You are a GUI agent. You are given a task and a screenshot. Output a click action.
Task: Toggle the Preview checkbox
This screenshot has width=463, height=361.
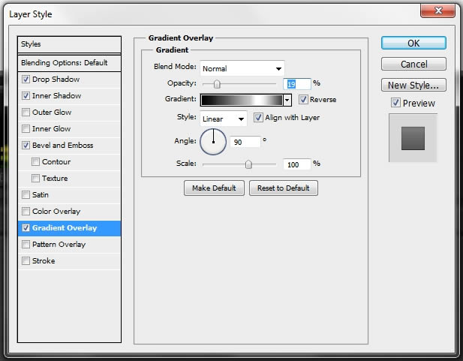click(395, 103)
